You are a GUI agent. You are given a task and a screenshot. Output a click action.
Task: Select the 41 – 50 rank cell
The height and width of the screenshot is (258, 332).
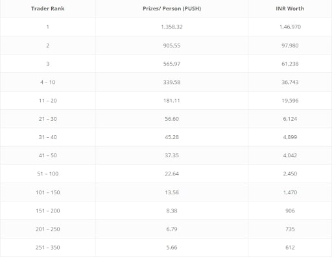pyautogui.click(x=48, y=155)
